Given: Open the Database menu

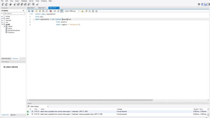Looking at the screenshot, I should (x=24, y=1).
